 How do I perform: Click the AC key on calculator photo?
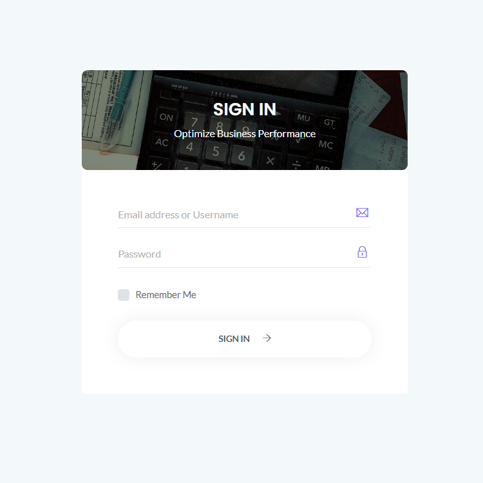162,142
